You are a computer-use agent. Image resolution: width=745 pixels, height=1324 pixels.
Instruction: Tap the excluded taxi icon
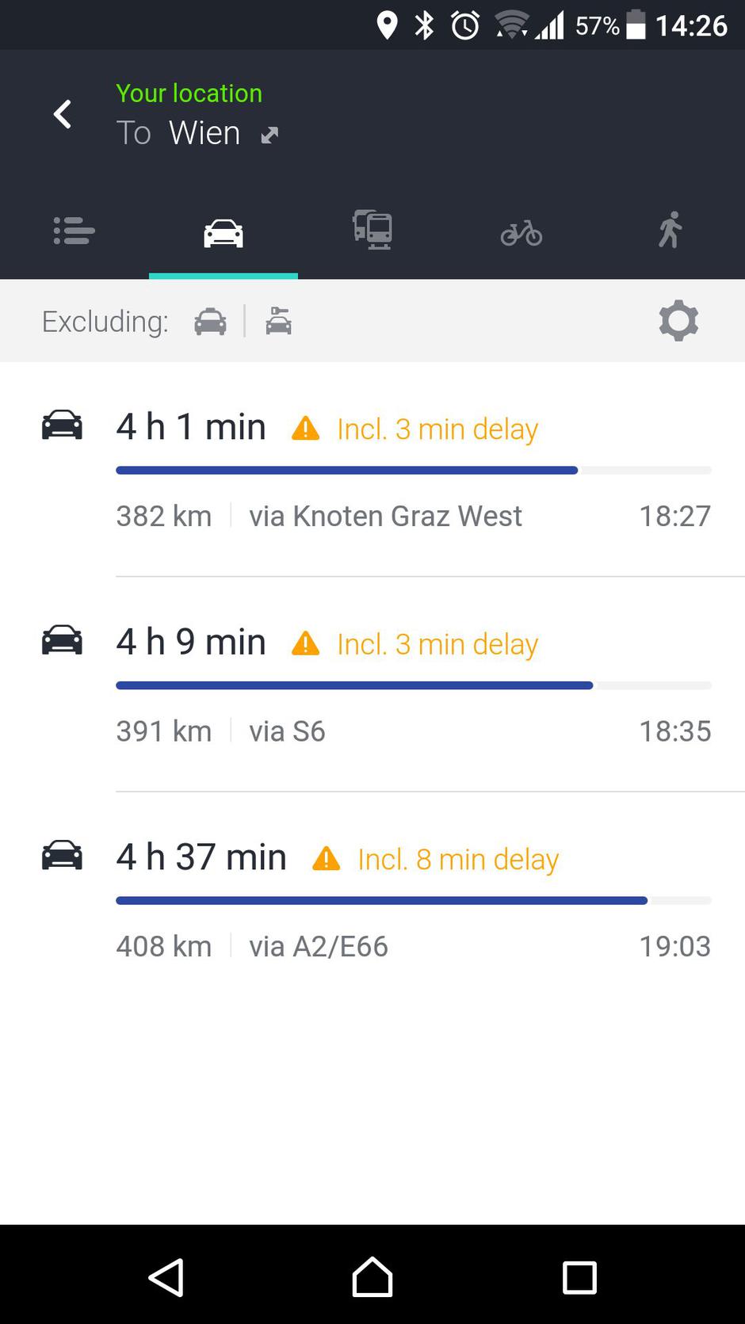211,322
